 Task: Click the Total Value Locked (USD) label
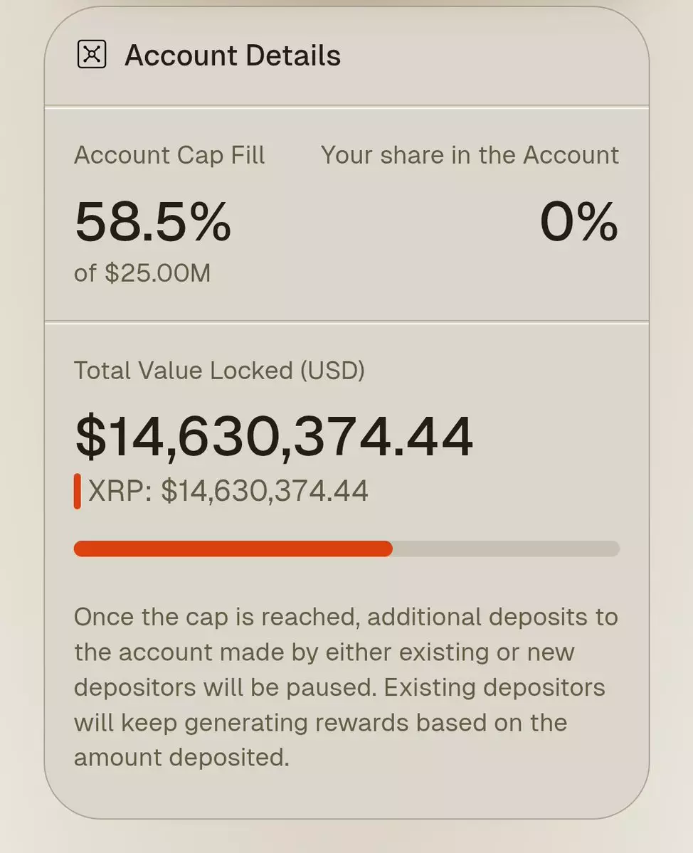pyautogui.click(x=219, y=370)
